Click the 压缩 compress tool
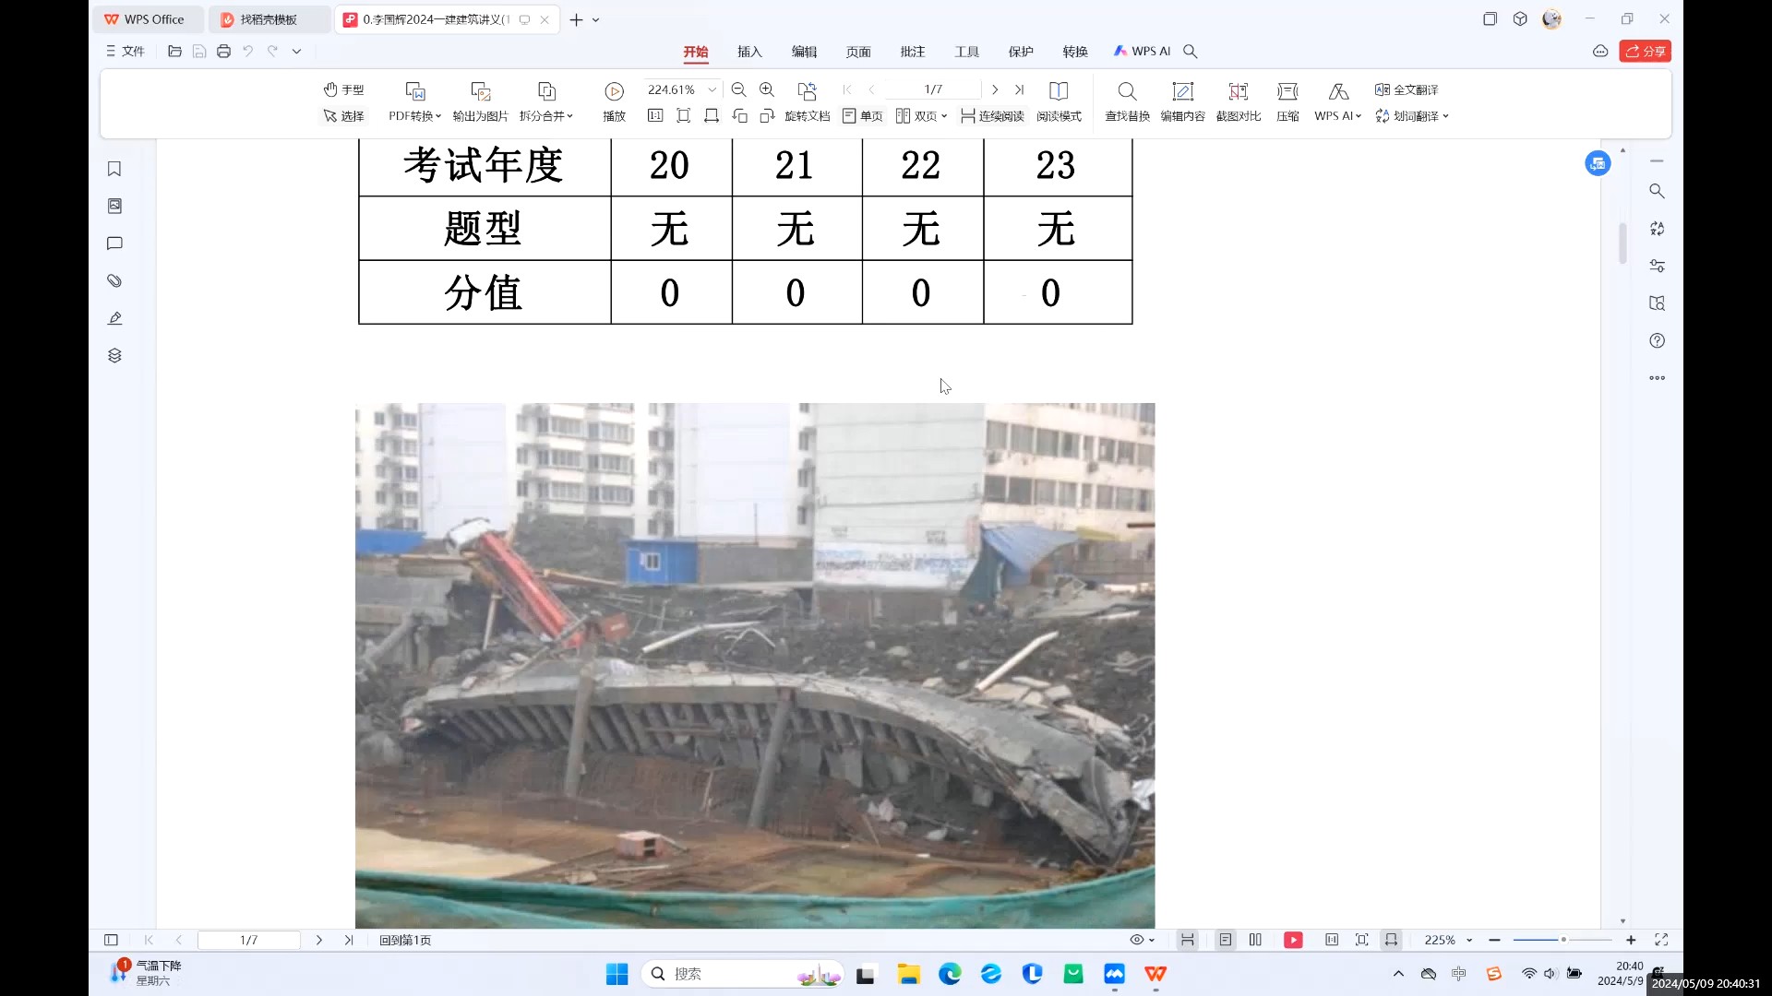The height and width of the screenshot is (996, 1772). [1287, 101]
